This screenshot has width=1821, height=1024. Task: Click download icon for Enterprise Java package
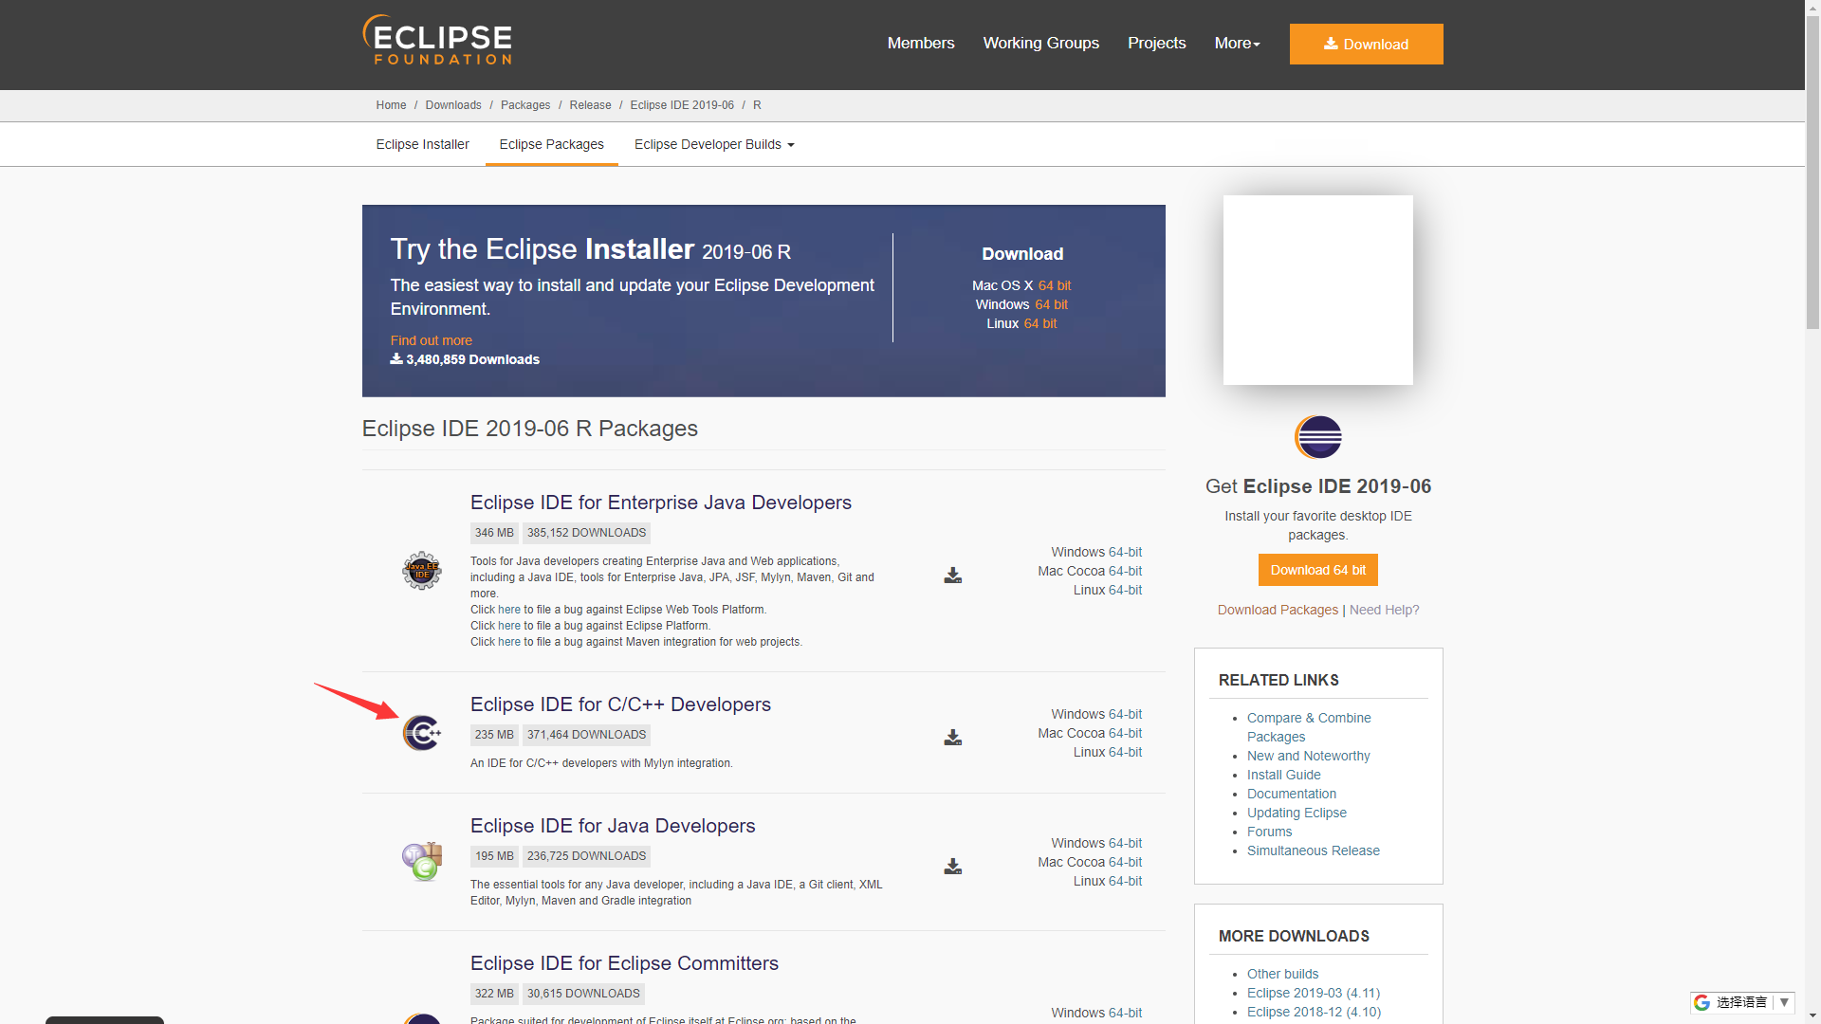952,576
